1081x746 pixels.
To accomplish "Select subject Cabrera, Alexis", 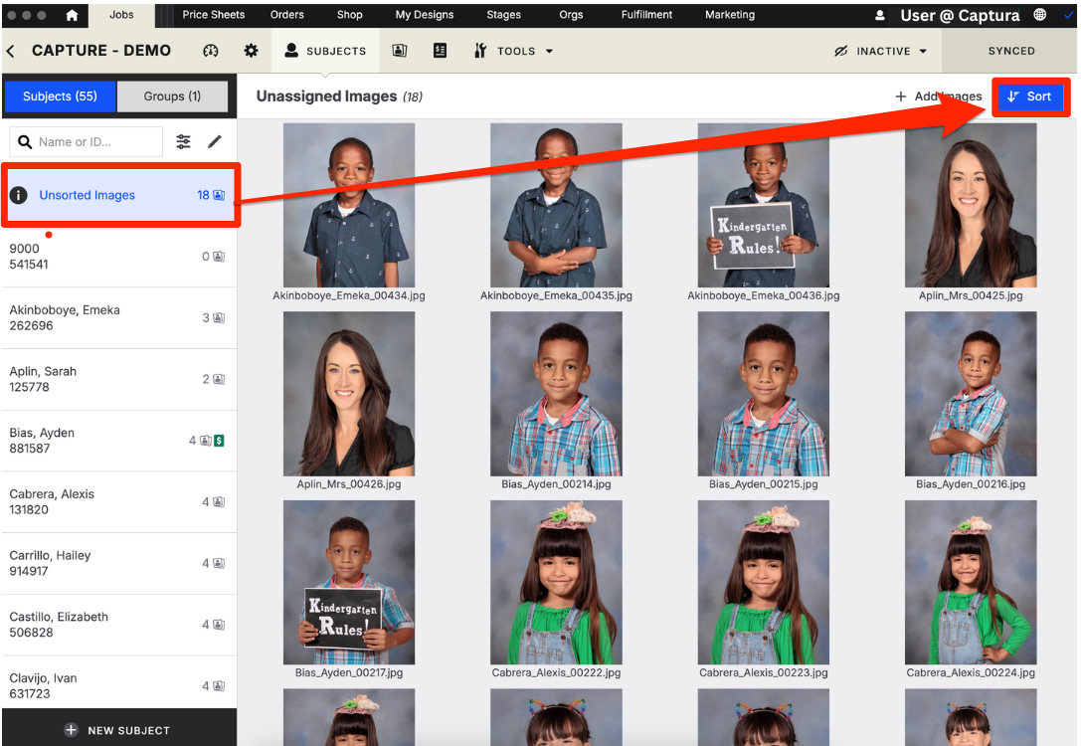I will coord(118,502).
